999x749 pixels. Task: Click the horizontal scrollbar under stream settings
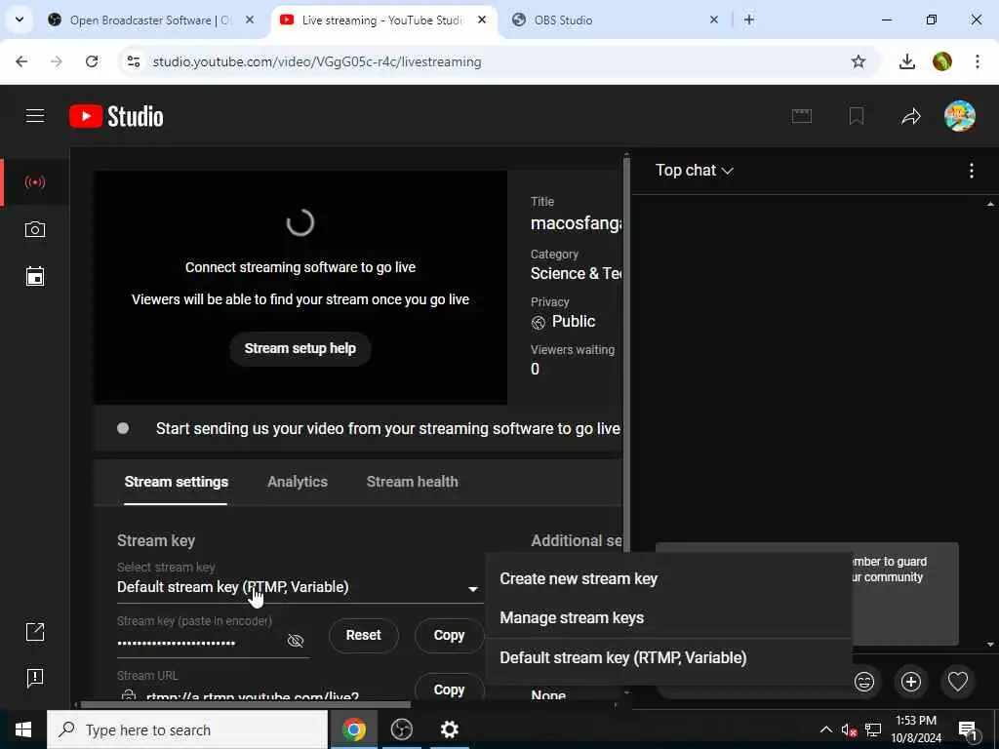[x=244, y=704]
